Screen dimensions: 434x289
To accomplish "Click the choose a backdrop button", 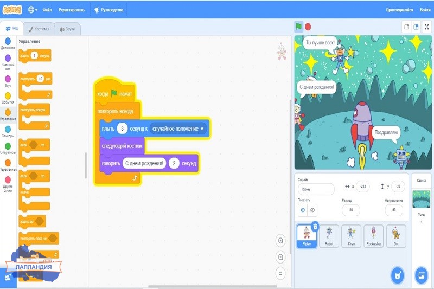I will pos(422,275).
